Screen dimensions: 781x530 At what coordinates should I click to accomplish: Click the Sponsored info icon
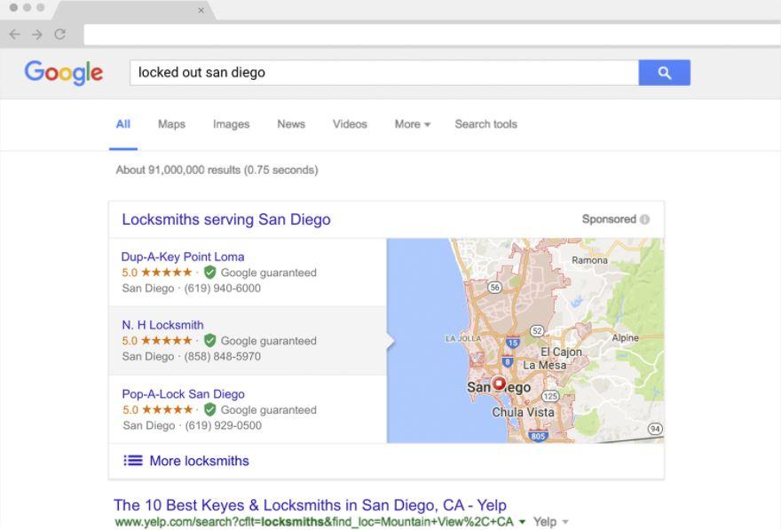coord(644,219)
